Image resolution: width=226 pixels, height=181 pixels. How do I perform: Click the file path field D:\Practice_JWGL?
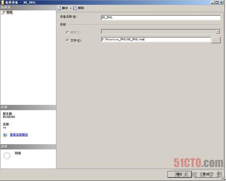(156, 39)
